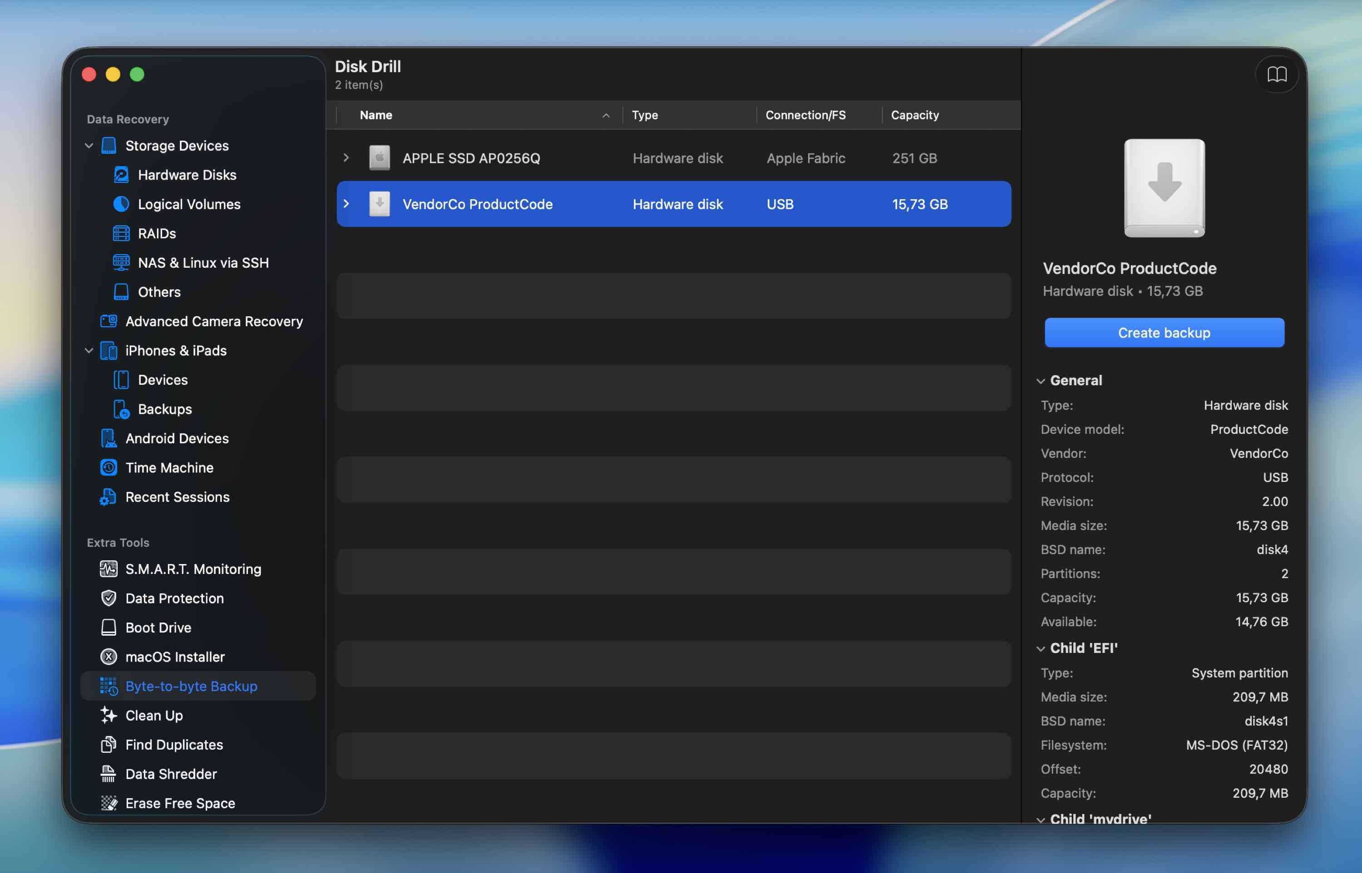Switch to Byte-to-byte Backup
Image resolution: width=1362 pixels, height=873 pixels.
point(191,686)
